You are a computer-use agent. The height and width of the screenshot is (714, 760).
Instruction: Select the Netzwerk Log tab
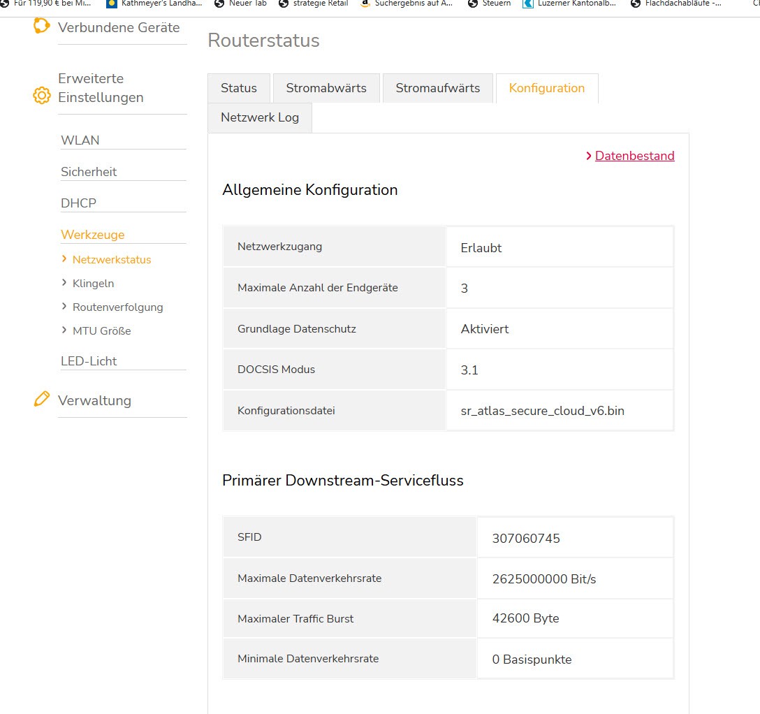[260, 117]
